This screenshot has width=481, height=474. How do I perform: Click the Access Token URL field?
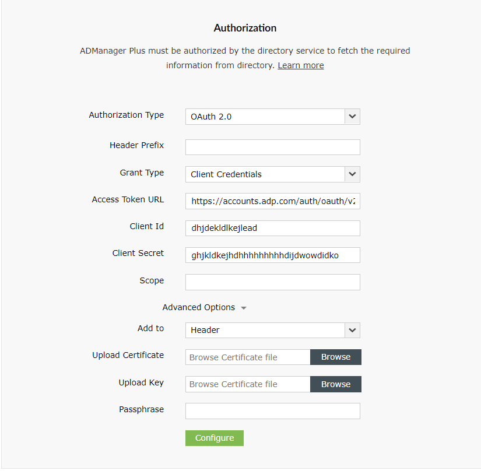tap(273, 201)
